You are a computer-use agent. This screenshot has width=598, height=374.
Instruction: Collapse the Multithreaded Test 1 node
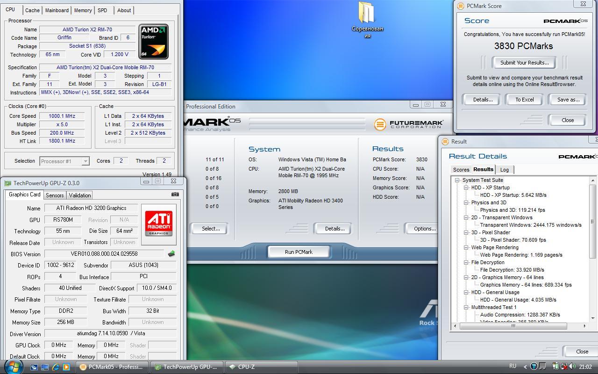coord(466,307)
